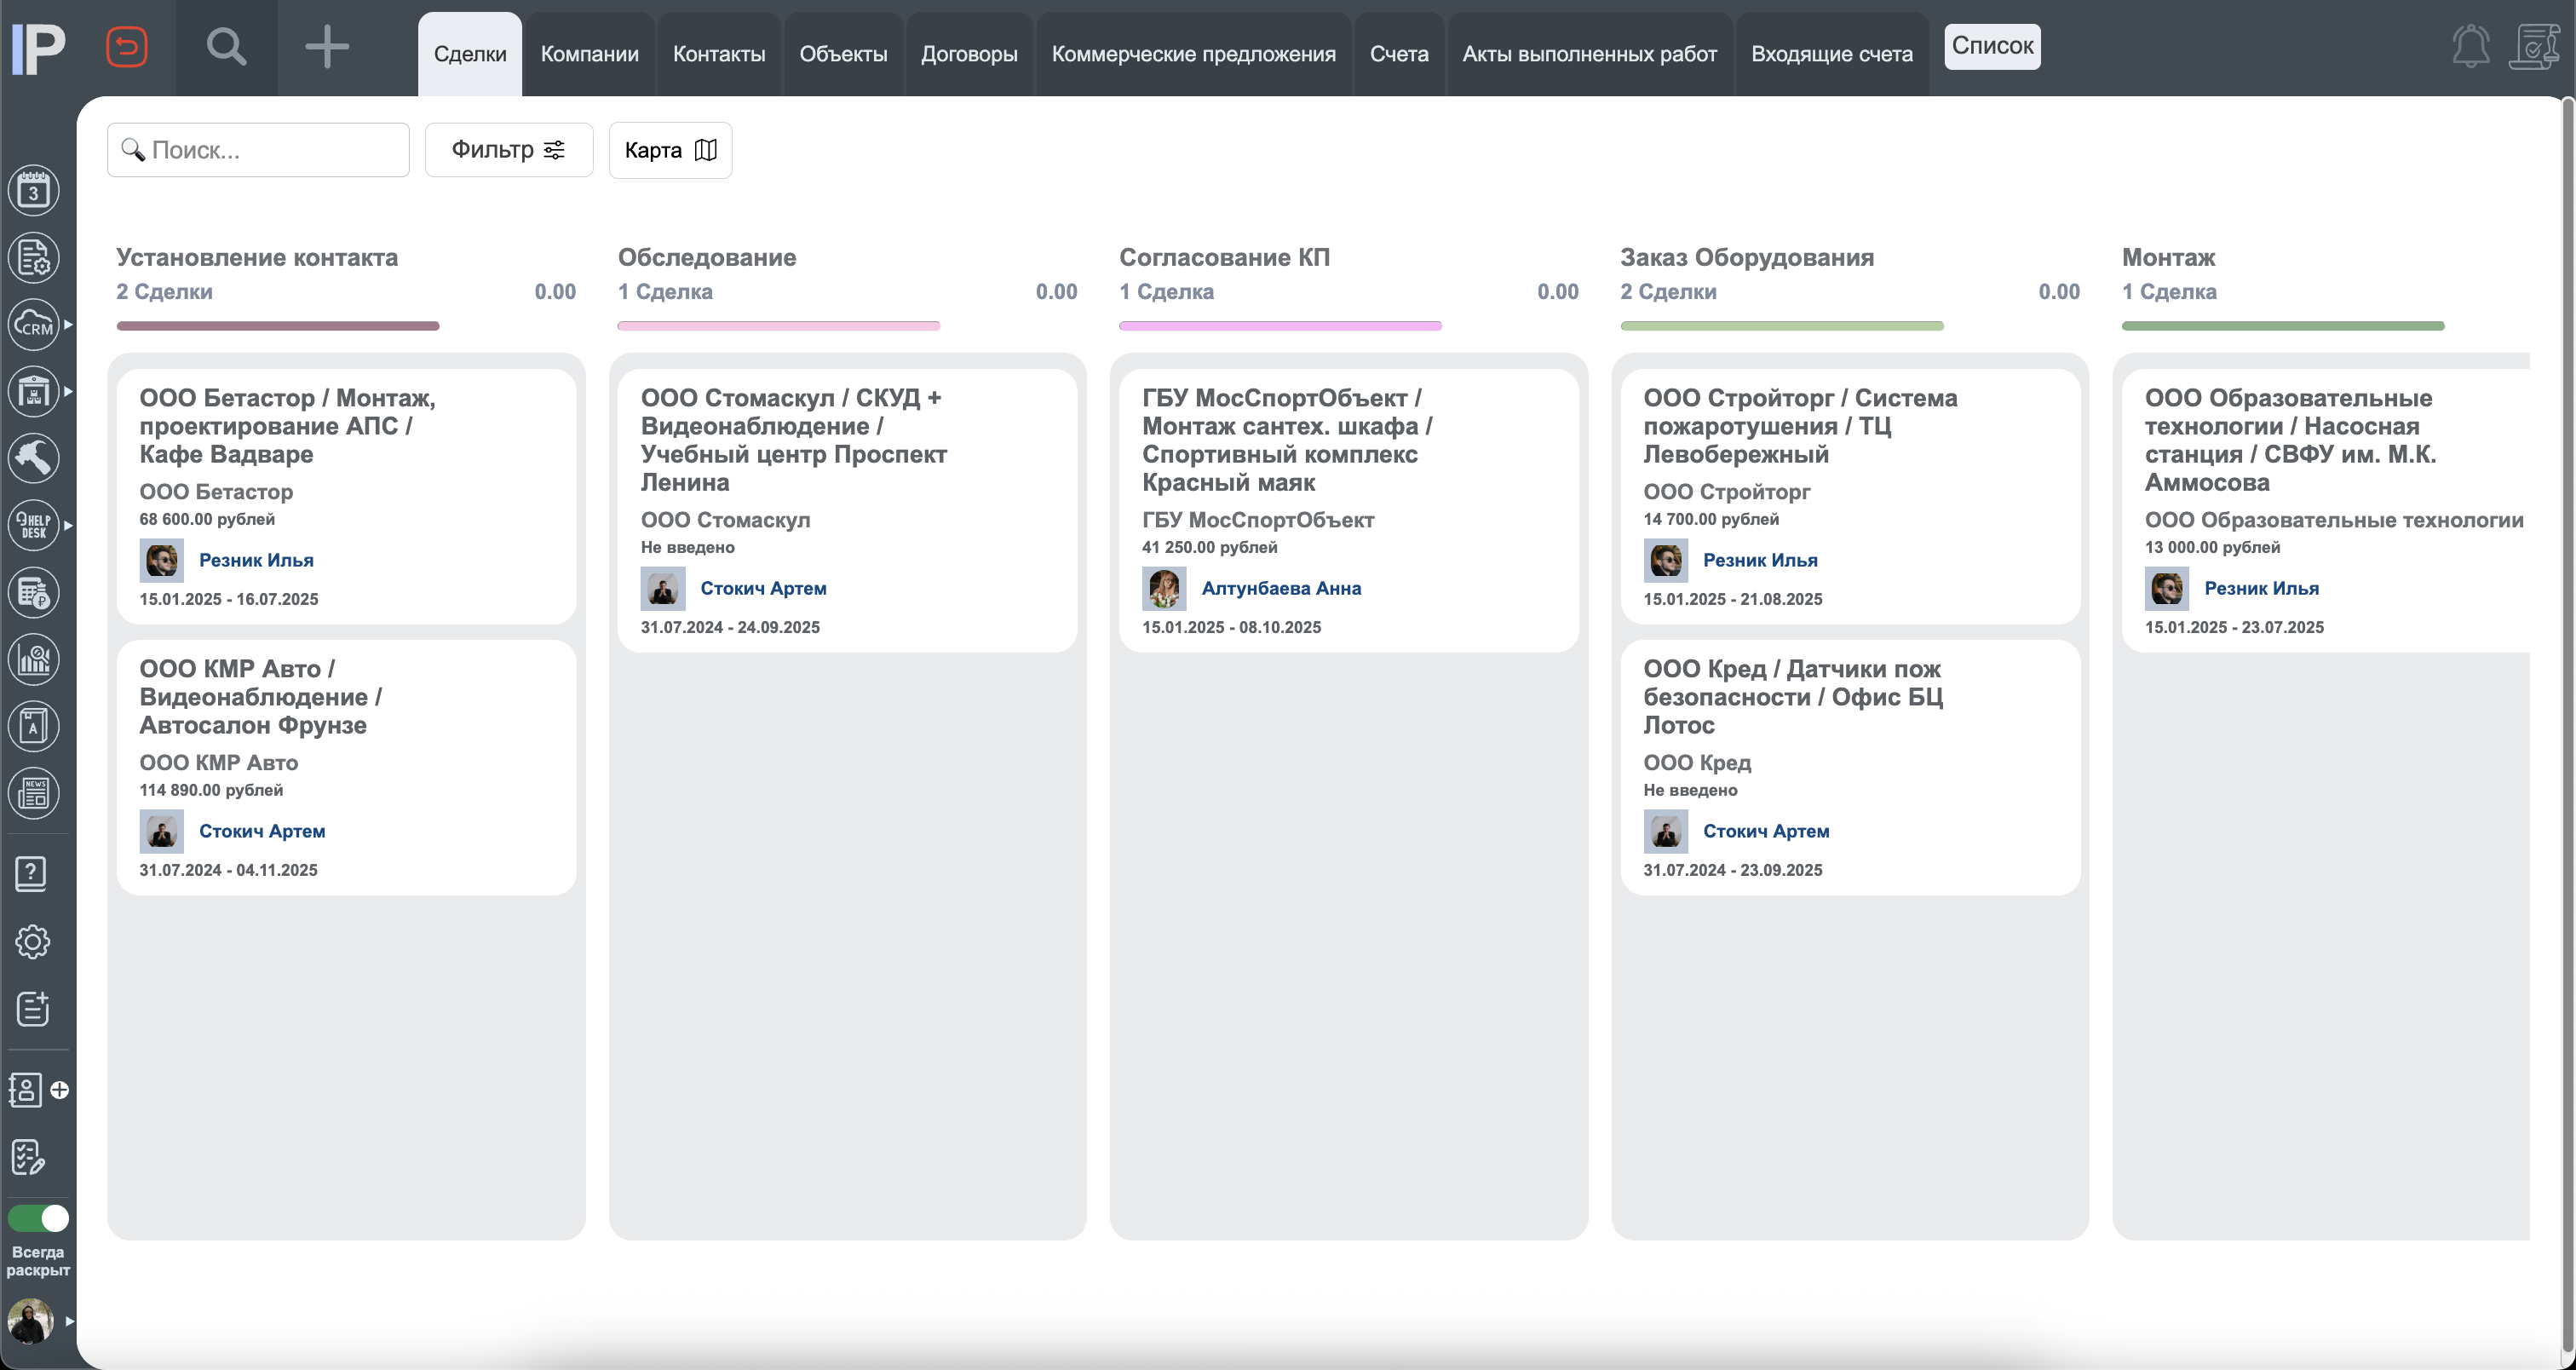This screenshot has width=2576, height=1370.
Task: Open Алтунбаева Анна profile link
Action: (1280, 588)
